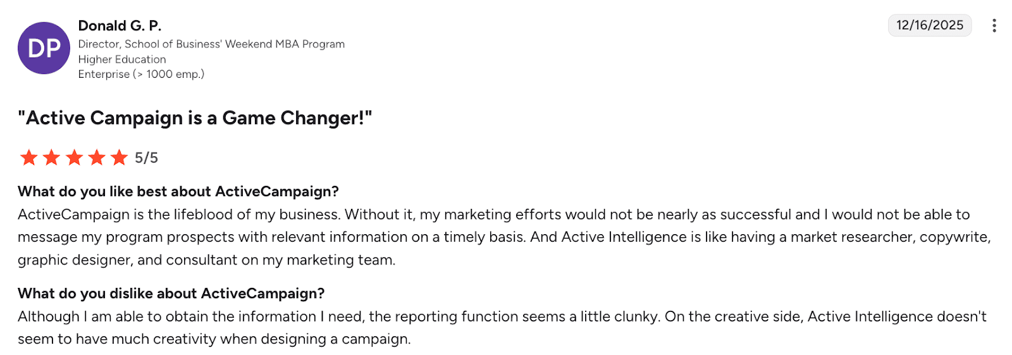Click the third rating star
Viewport: 1012px width, 355px height.
pos(75,158)
